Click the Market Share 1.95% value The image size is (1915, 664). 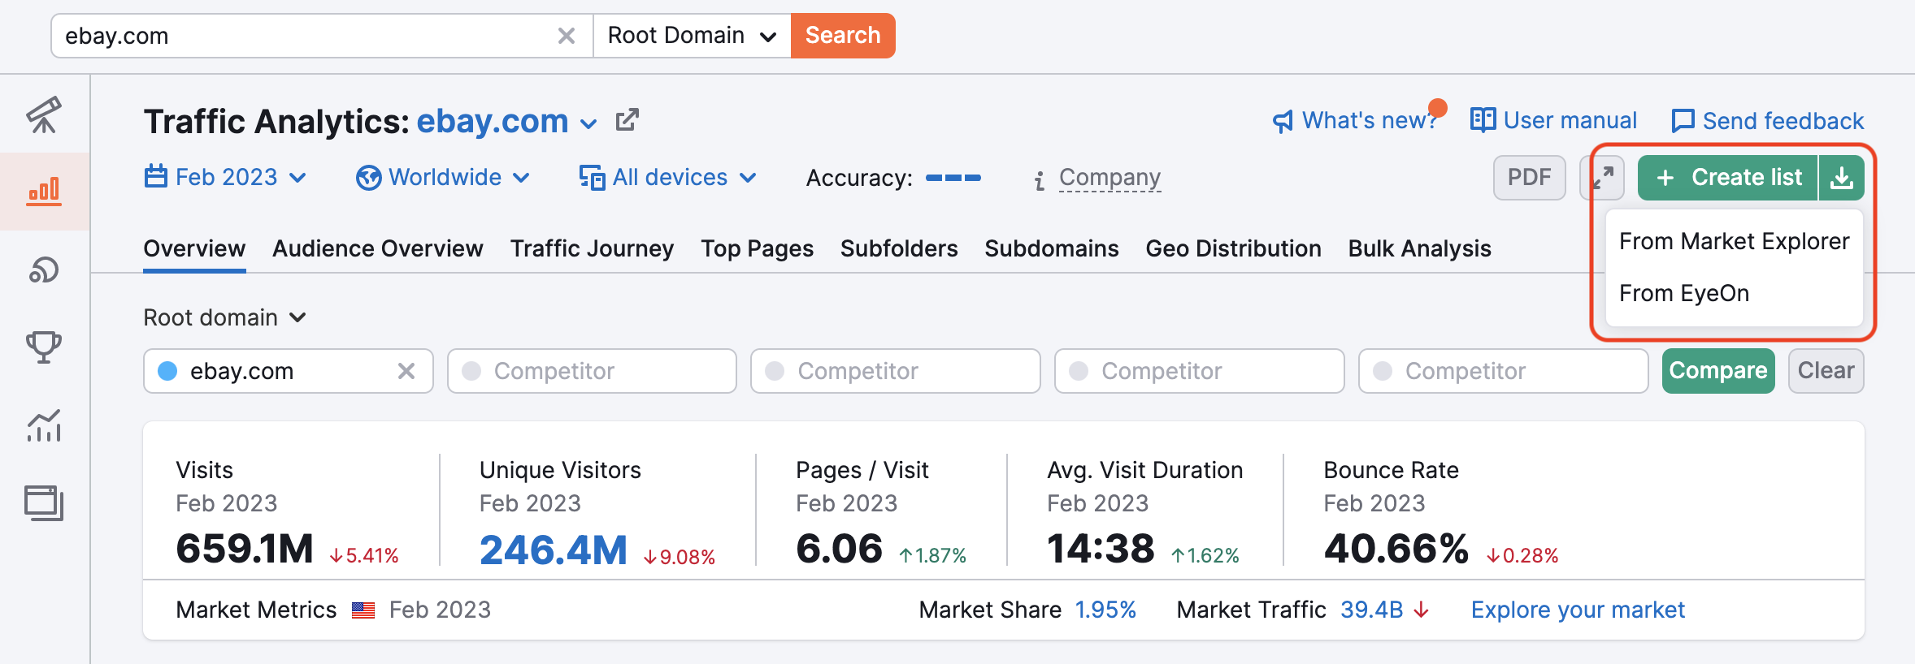[1105, 610]
